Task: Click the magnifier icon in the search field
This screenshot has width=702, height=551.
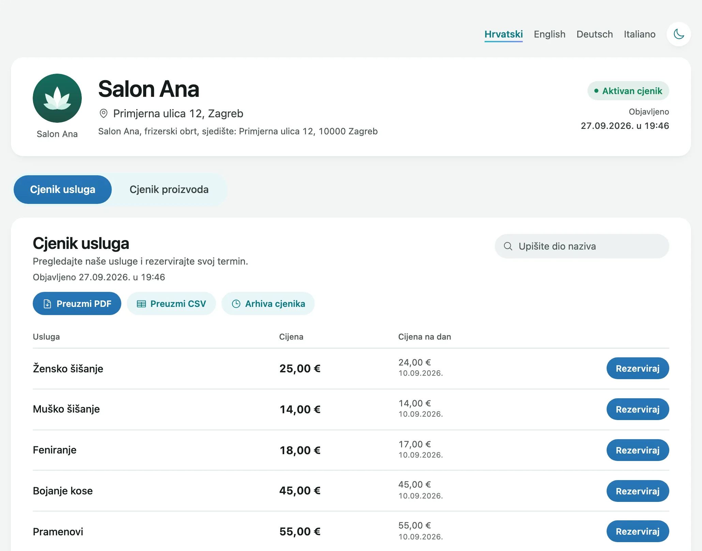Action: coord(508,246)
